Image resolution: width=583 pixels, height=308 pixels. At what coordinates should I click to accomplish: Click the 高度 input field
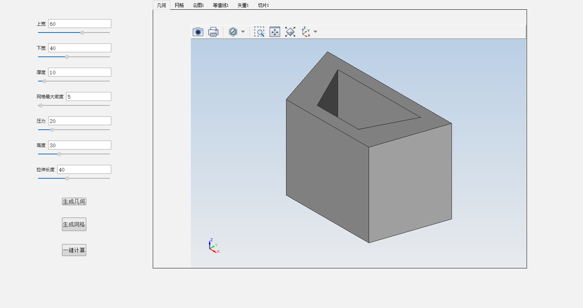80,145
